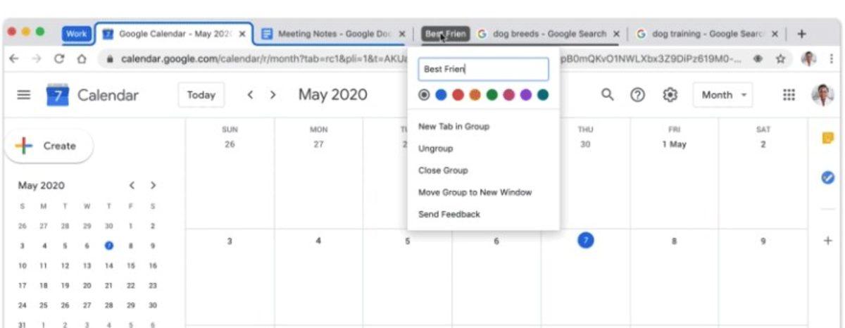This screenshot has width=845, height=328.
Task: Click the Google Calendar logo icon
Action: tap(58, 95)
